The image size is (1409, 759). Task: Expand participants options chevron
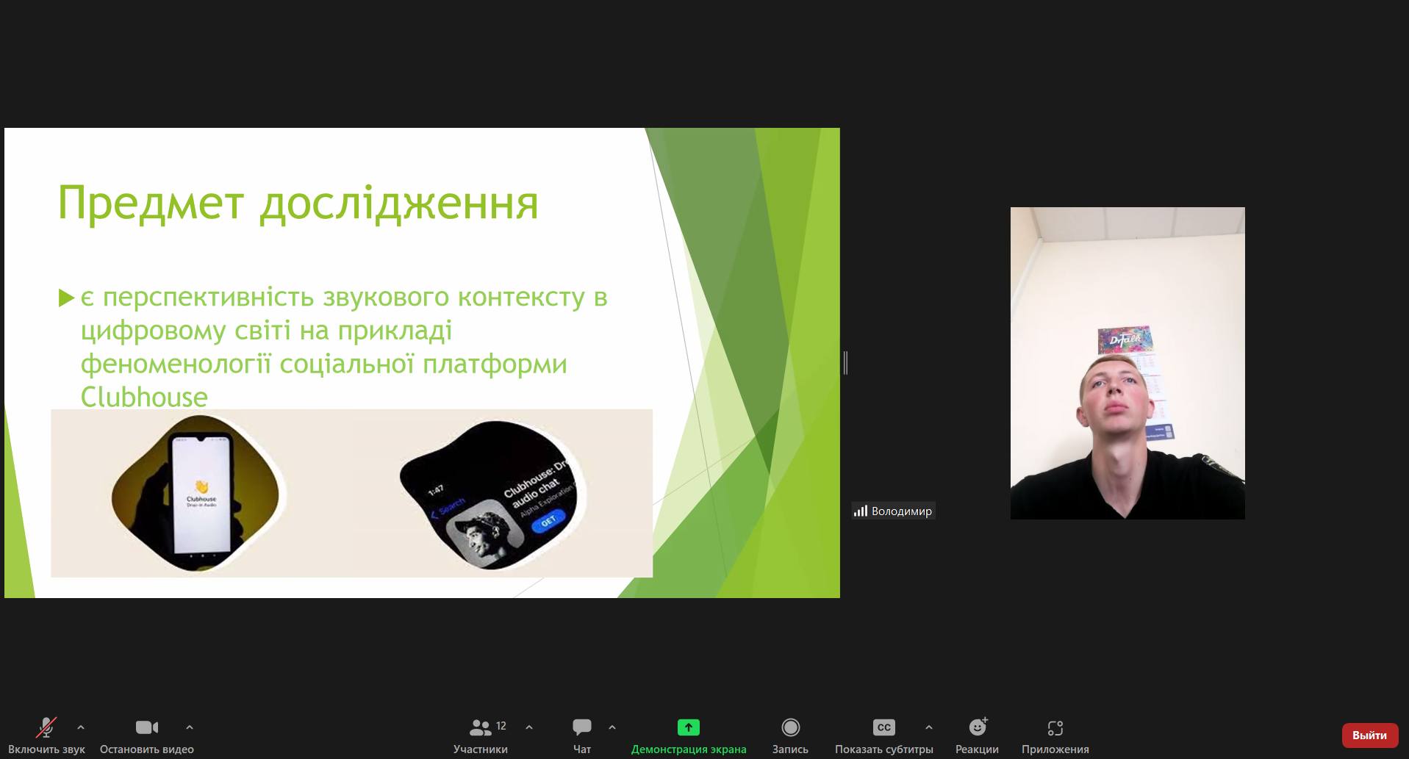[x=529, y=727]
